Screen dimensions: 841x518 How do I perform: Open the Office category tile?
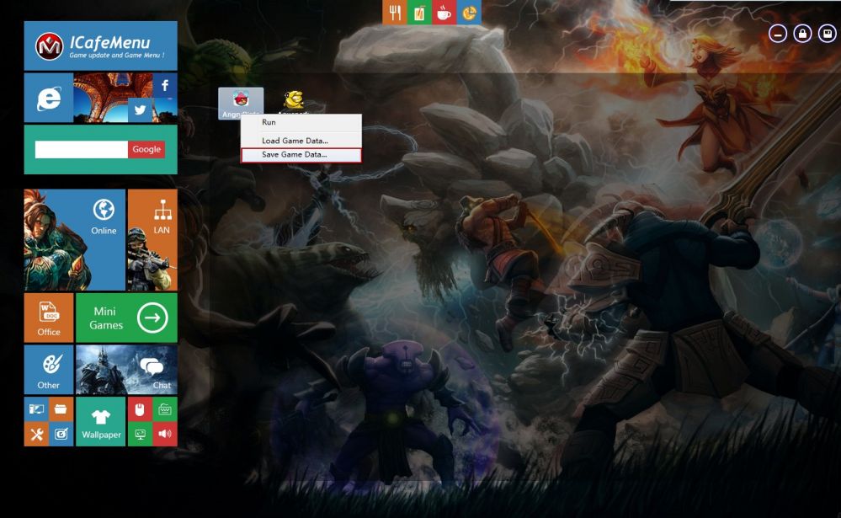pos(49,318)
